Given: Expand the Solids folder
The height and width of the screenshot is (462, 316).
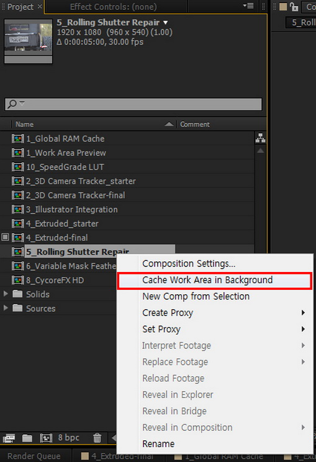Looking at the screenshot, I should [6, 294].
